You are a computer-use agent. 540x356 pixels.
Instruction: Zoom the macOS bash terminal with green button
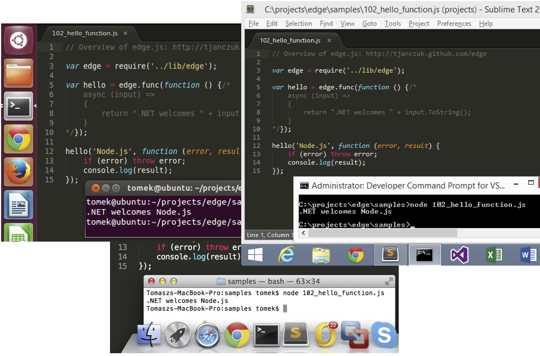pyautogui.click(x=174, y=281)
